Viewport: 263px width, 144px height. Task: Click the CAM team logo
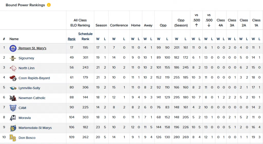pos(13,108)
